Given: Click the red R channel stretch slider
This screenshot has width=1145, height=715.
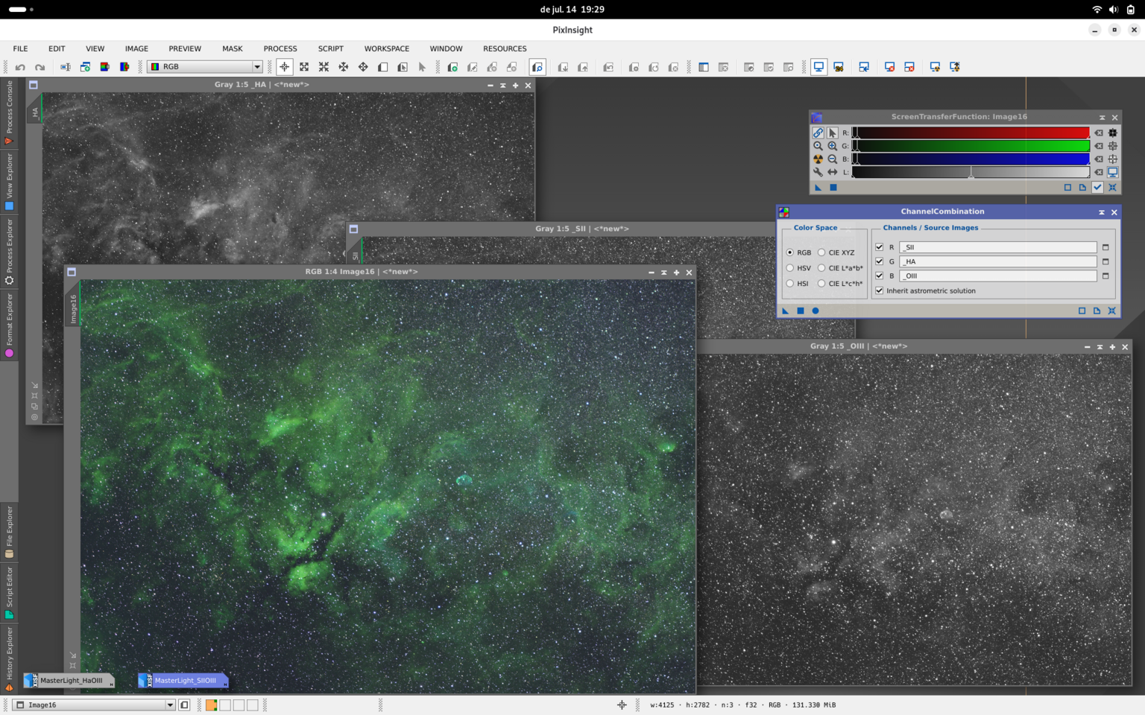Looking at the screenshot, I should coord(971,133).
